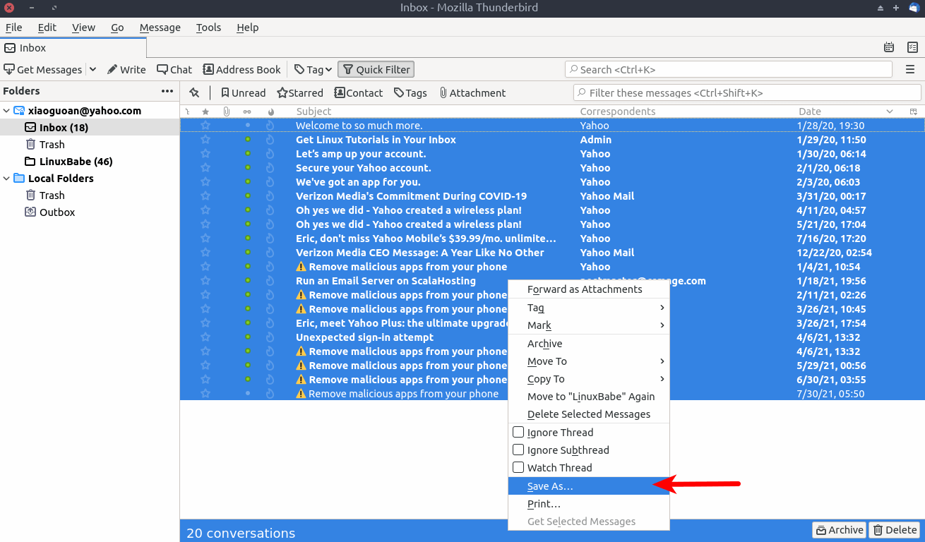Click the Archive button at bottom right

pyautogui.click(x=839, y=530)
